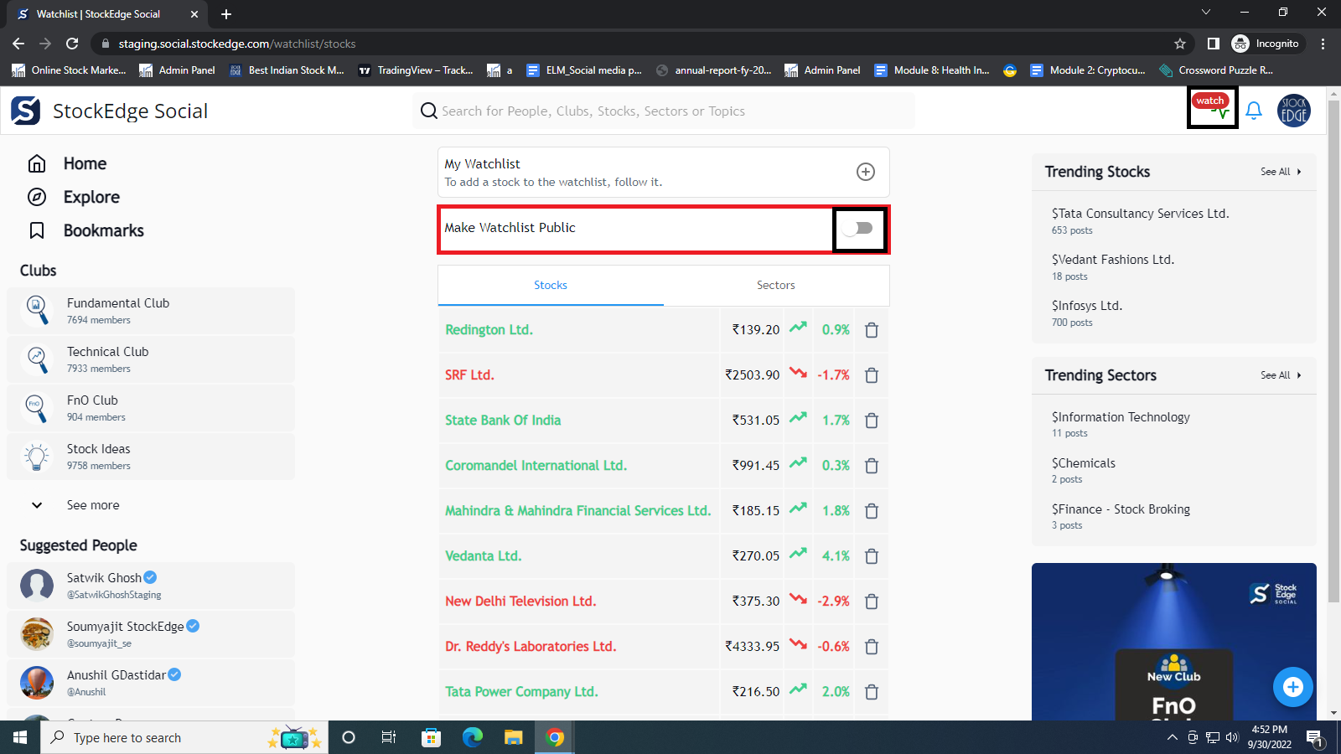
Task: Expand See more under Clubs
Action: [92, 504]
